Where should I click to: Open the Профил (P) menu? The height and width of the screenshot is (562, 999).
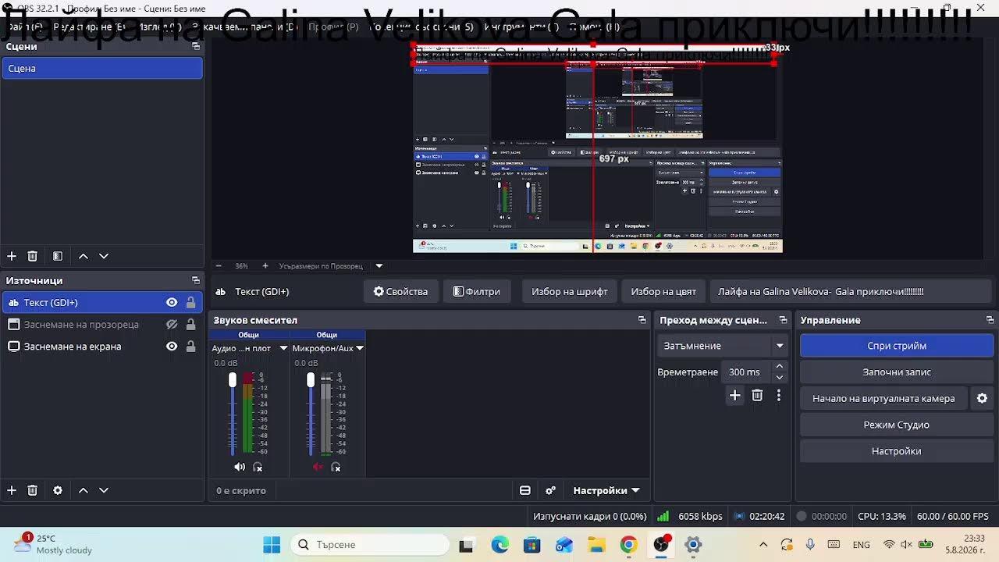coord(333,27)
